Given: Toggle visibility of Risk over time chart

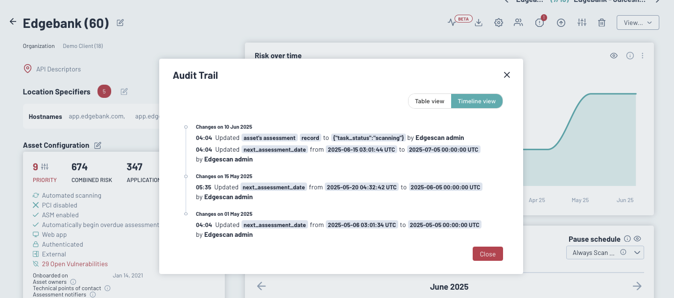Looking at the screenshot, I should coord(614,56).
